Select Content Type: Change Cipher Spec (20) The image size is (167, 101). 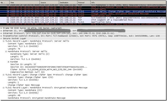(x=30, y=77)
